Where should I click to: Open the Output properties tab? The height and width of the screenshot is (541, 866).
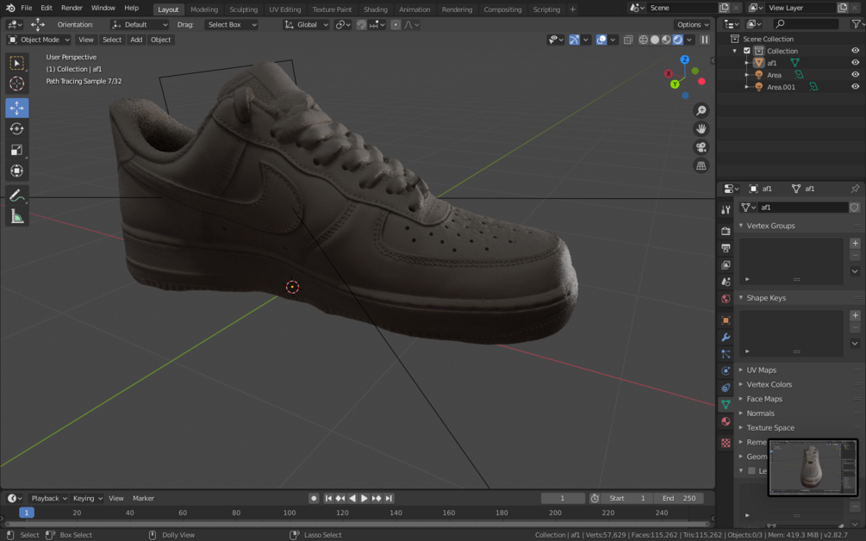726,248
